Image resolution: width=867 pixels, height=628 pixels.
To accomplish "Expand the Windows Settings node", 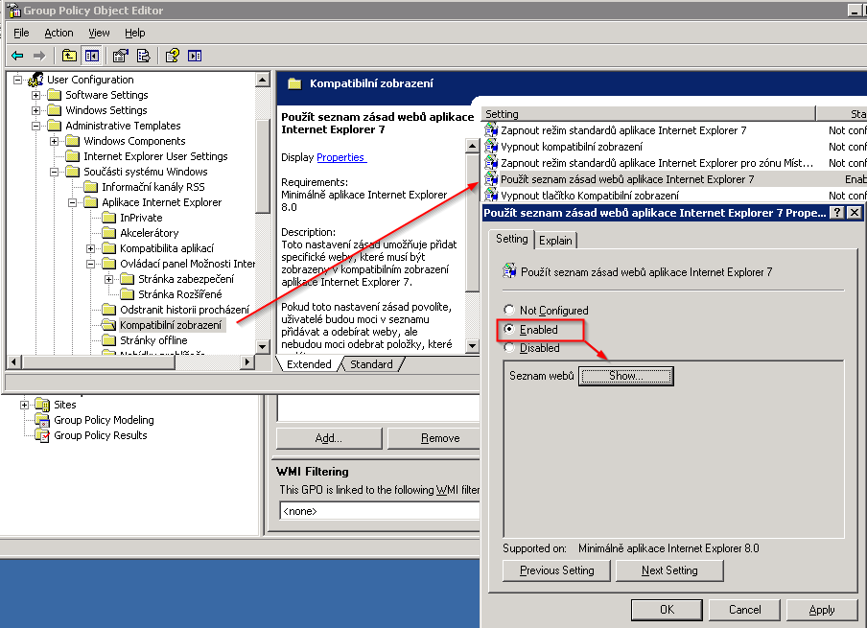I will tap(35, 110).
